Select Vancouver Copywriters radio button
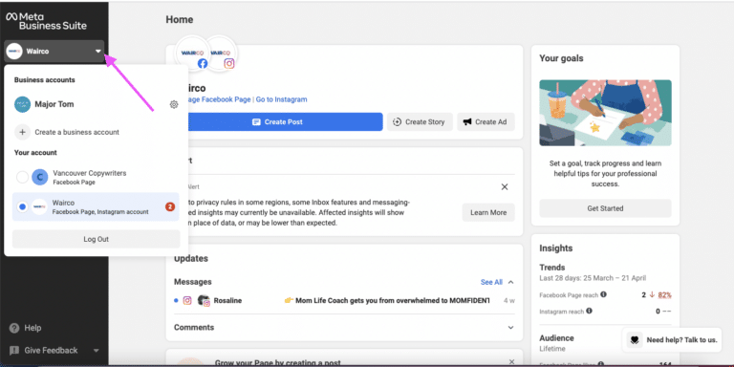 [22, 177]
